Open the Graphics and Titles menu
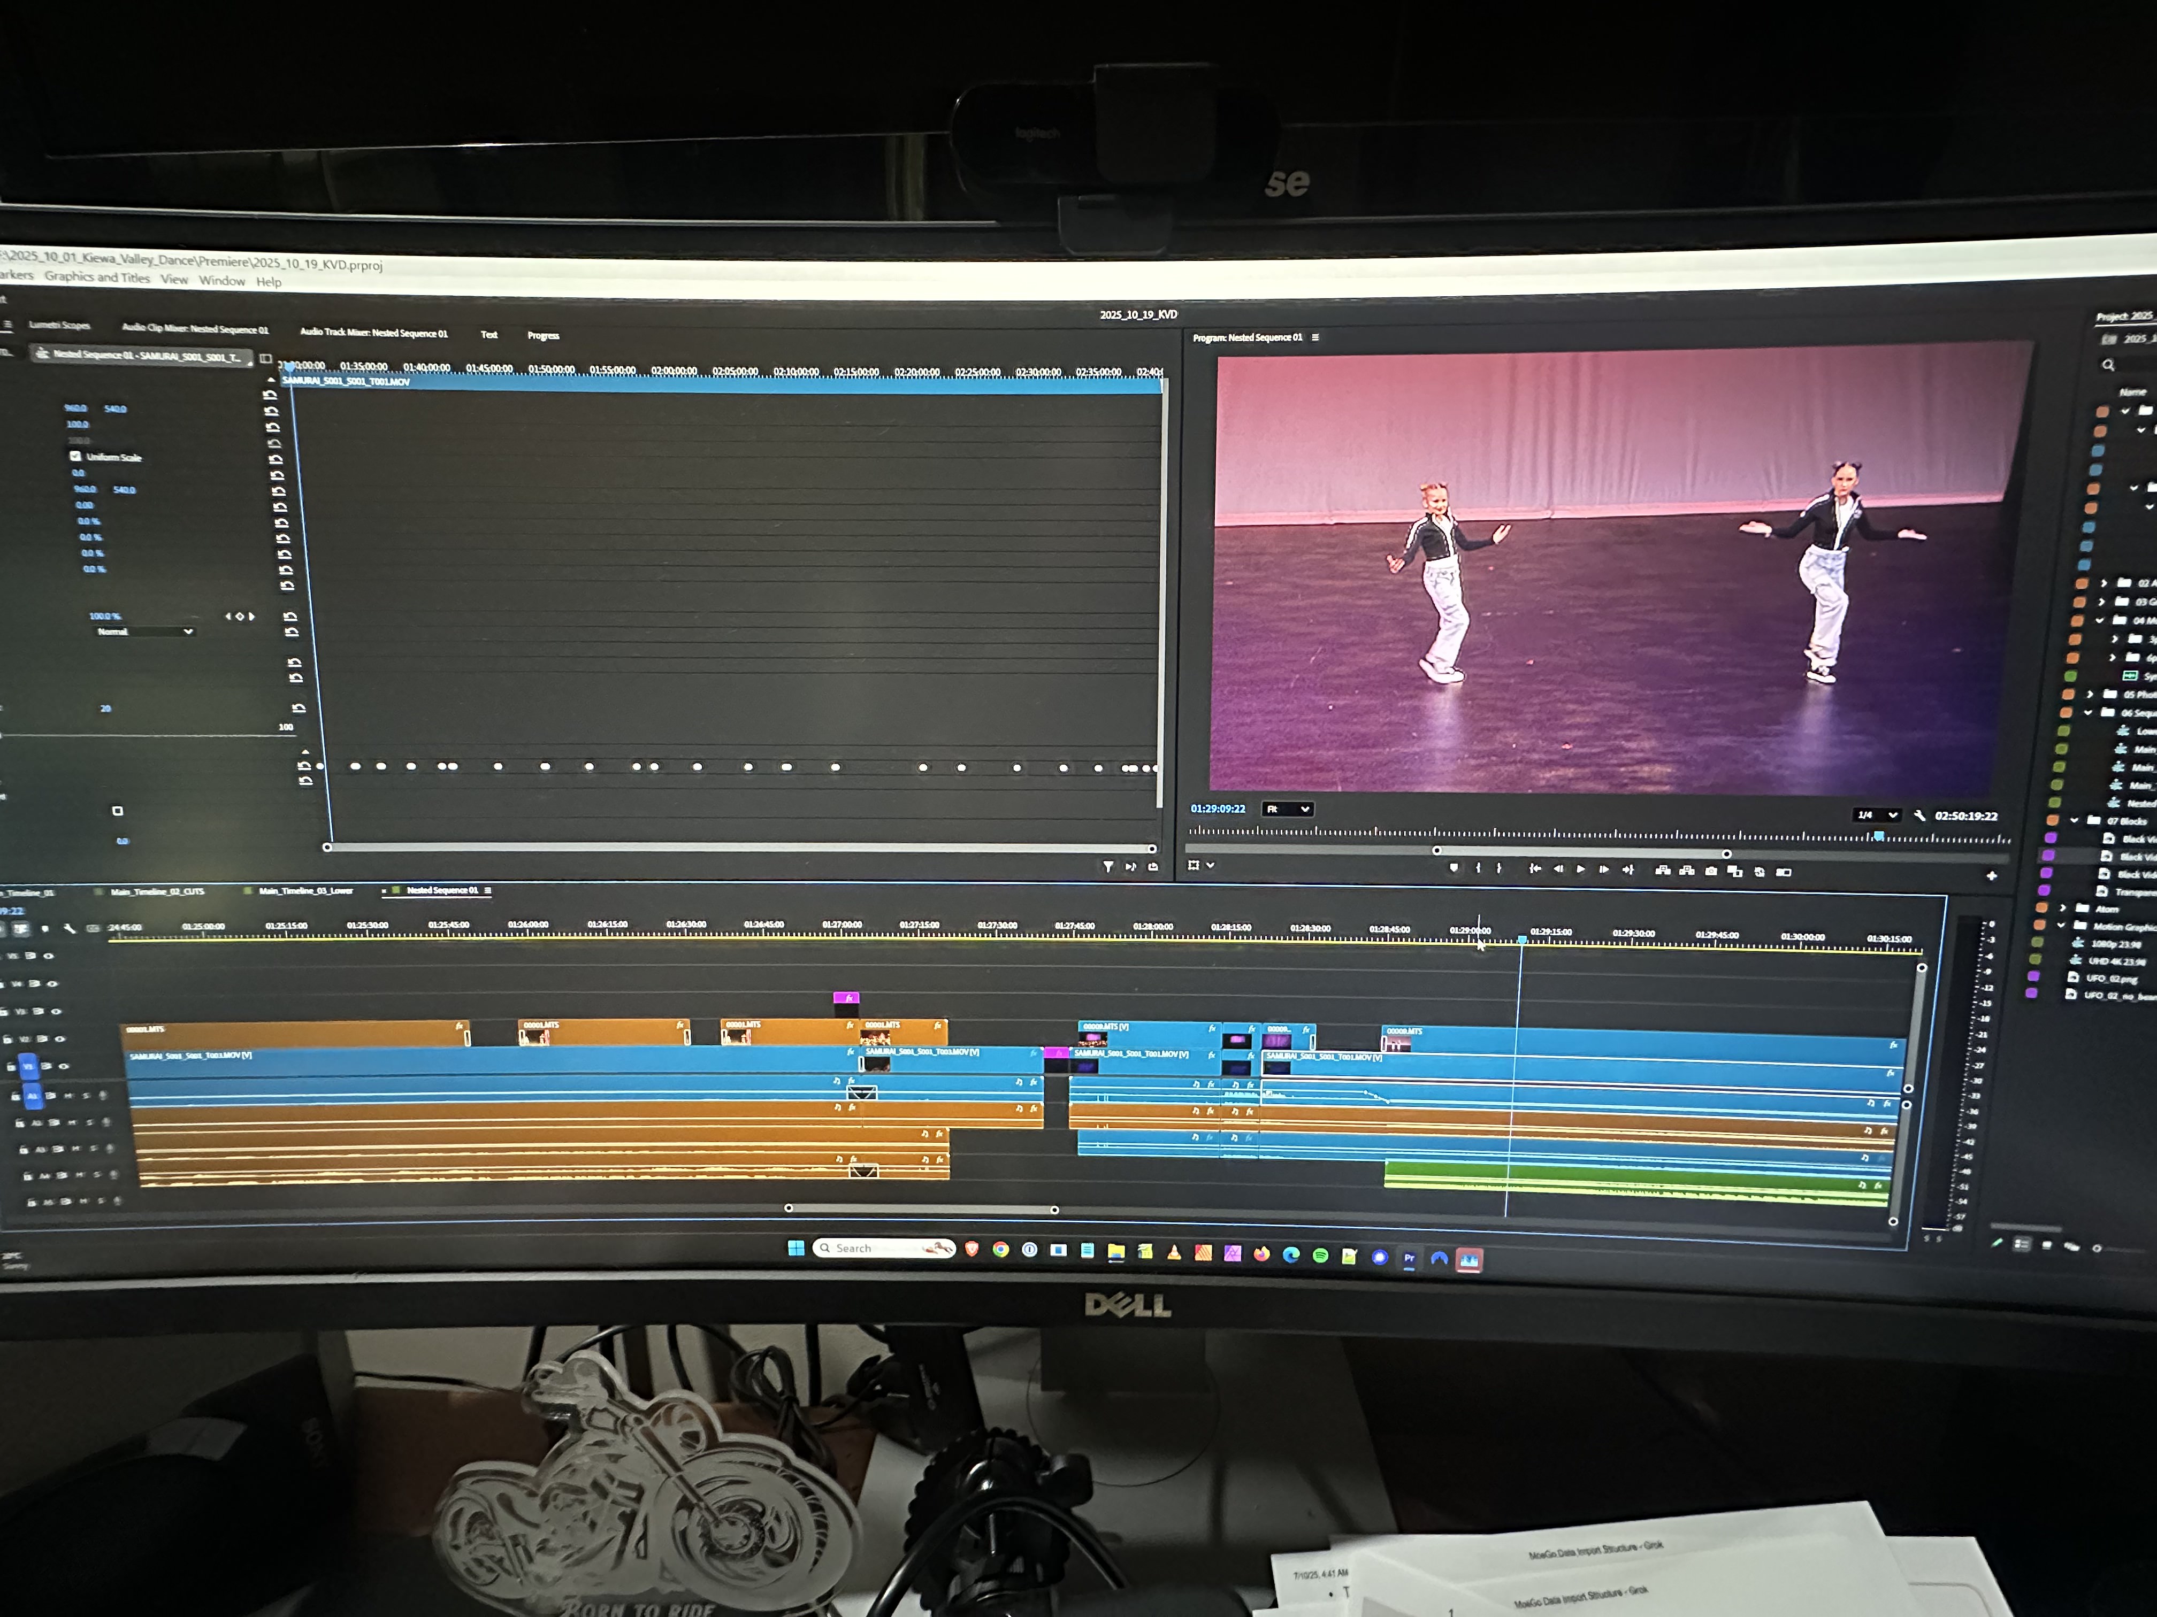 (x=97, y=278)
